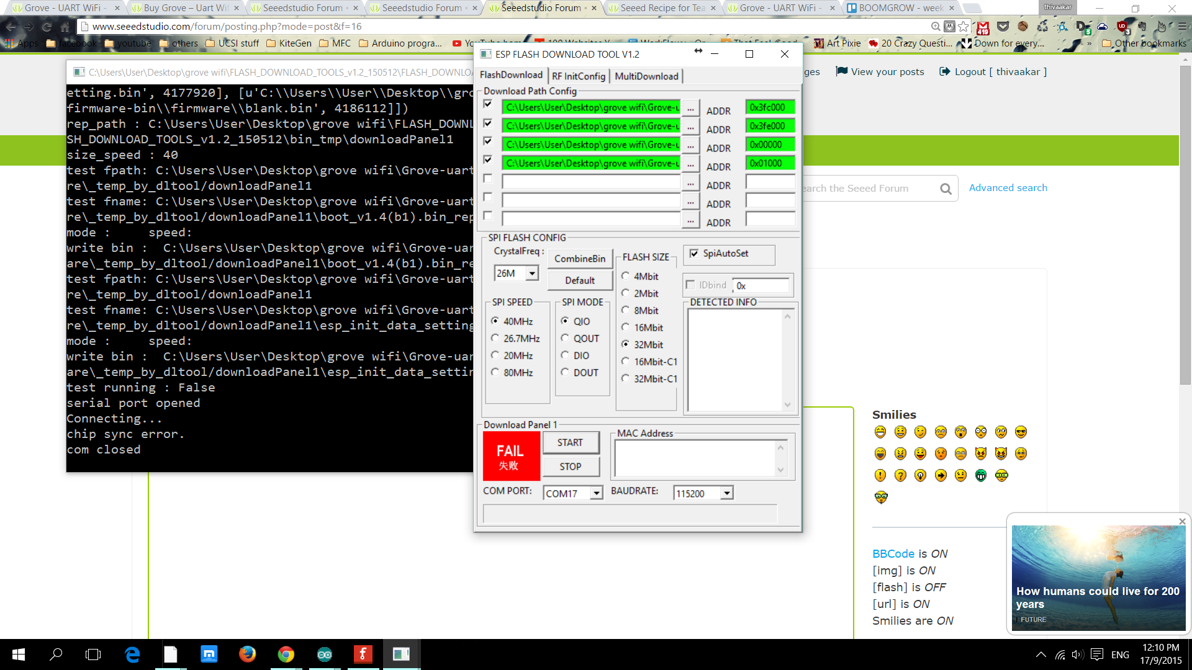This screenshot has height=670, width=1192.
Task: Open the BAUDRATE dropdown selector
Action: pos(725,493)
